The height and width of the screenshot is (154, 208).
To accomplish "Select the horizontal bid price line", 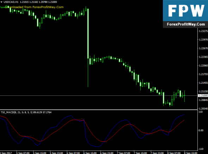I will [x=99, y=95].
